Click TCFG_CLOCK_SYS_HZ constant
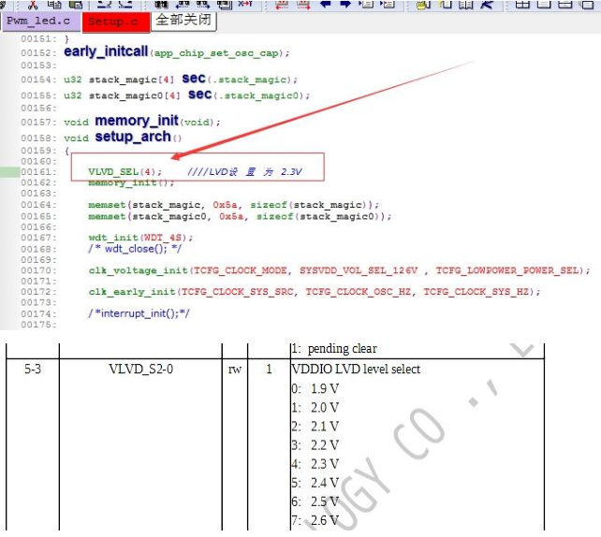 tap(476, 292)
